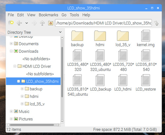Select Music in the directory tree
165x135 pixels.
pos(24,112)
